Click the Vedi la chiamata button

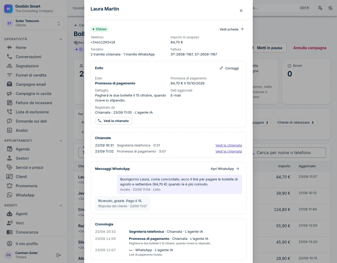[x=113, y=121]
